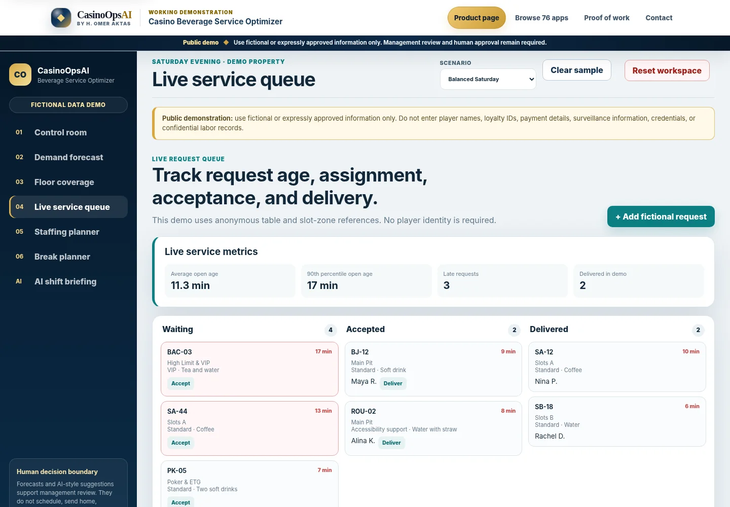Click the Average open age metric card
730x507 pixels.
click(230, 281)
